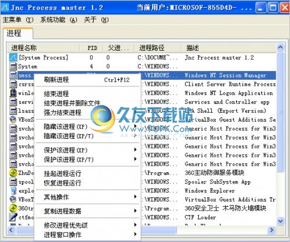
Task: Sort by 进程名称 column header
Action: point(44,48)
